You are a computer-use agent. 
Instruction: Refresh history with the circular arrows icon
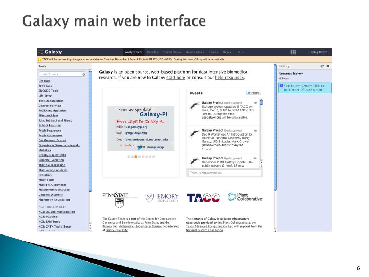point(322,66)
